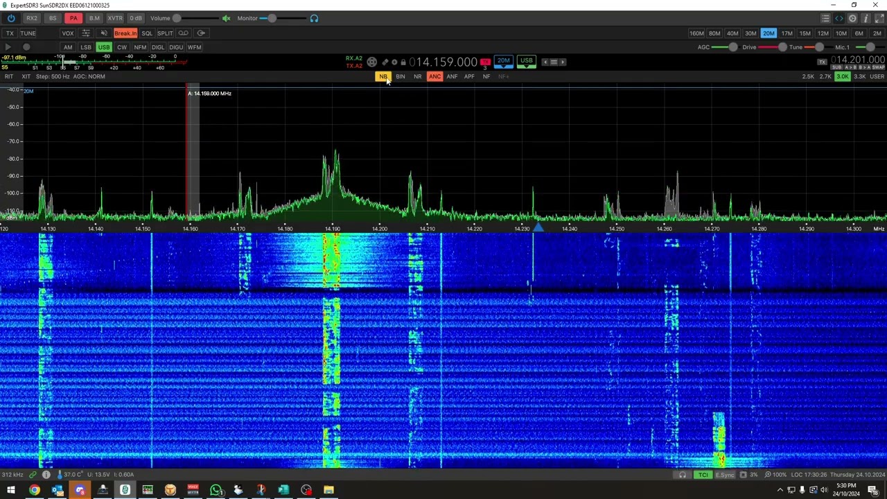Adjust the Volume slider knob
The height and width of the screenshot is (499, 887).
(x=177, y=19)
